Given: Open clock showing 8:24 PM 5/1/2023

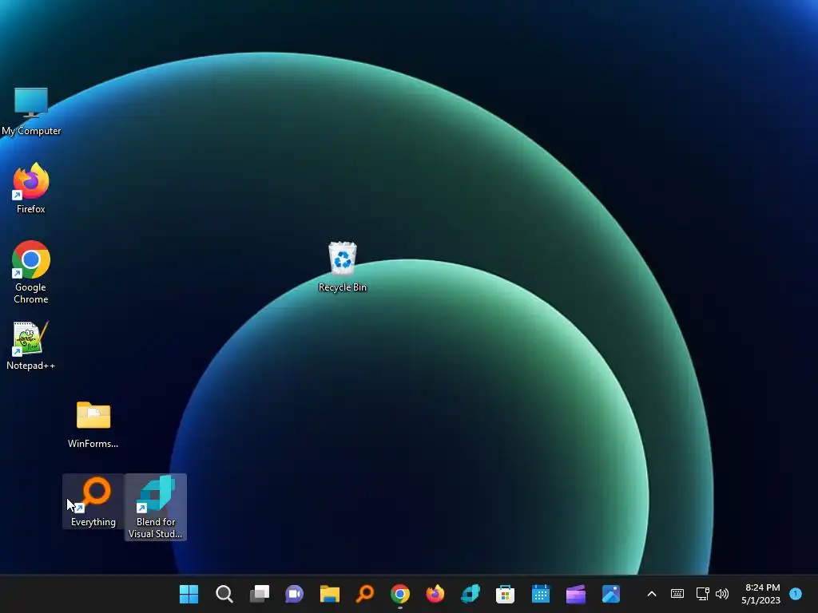Looking at the screenshot, I should tap(761, 594).
